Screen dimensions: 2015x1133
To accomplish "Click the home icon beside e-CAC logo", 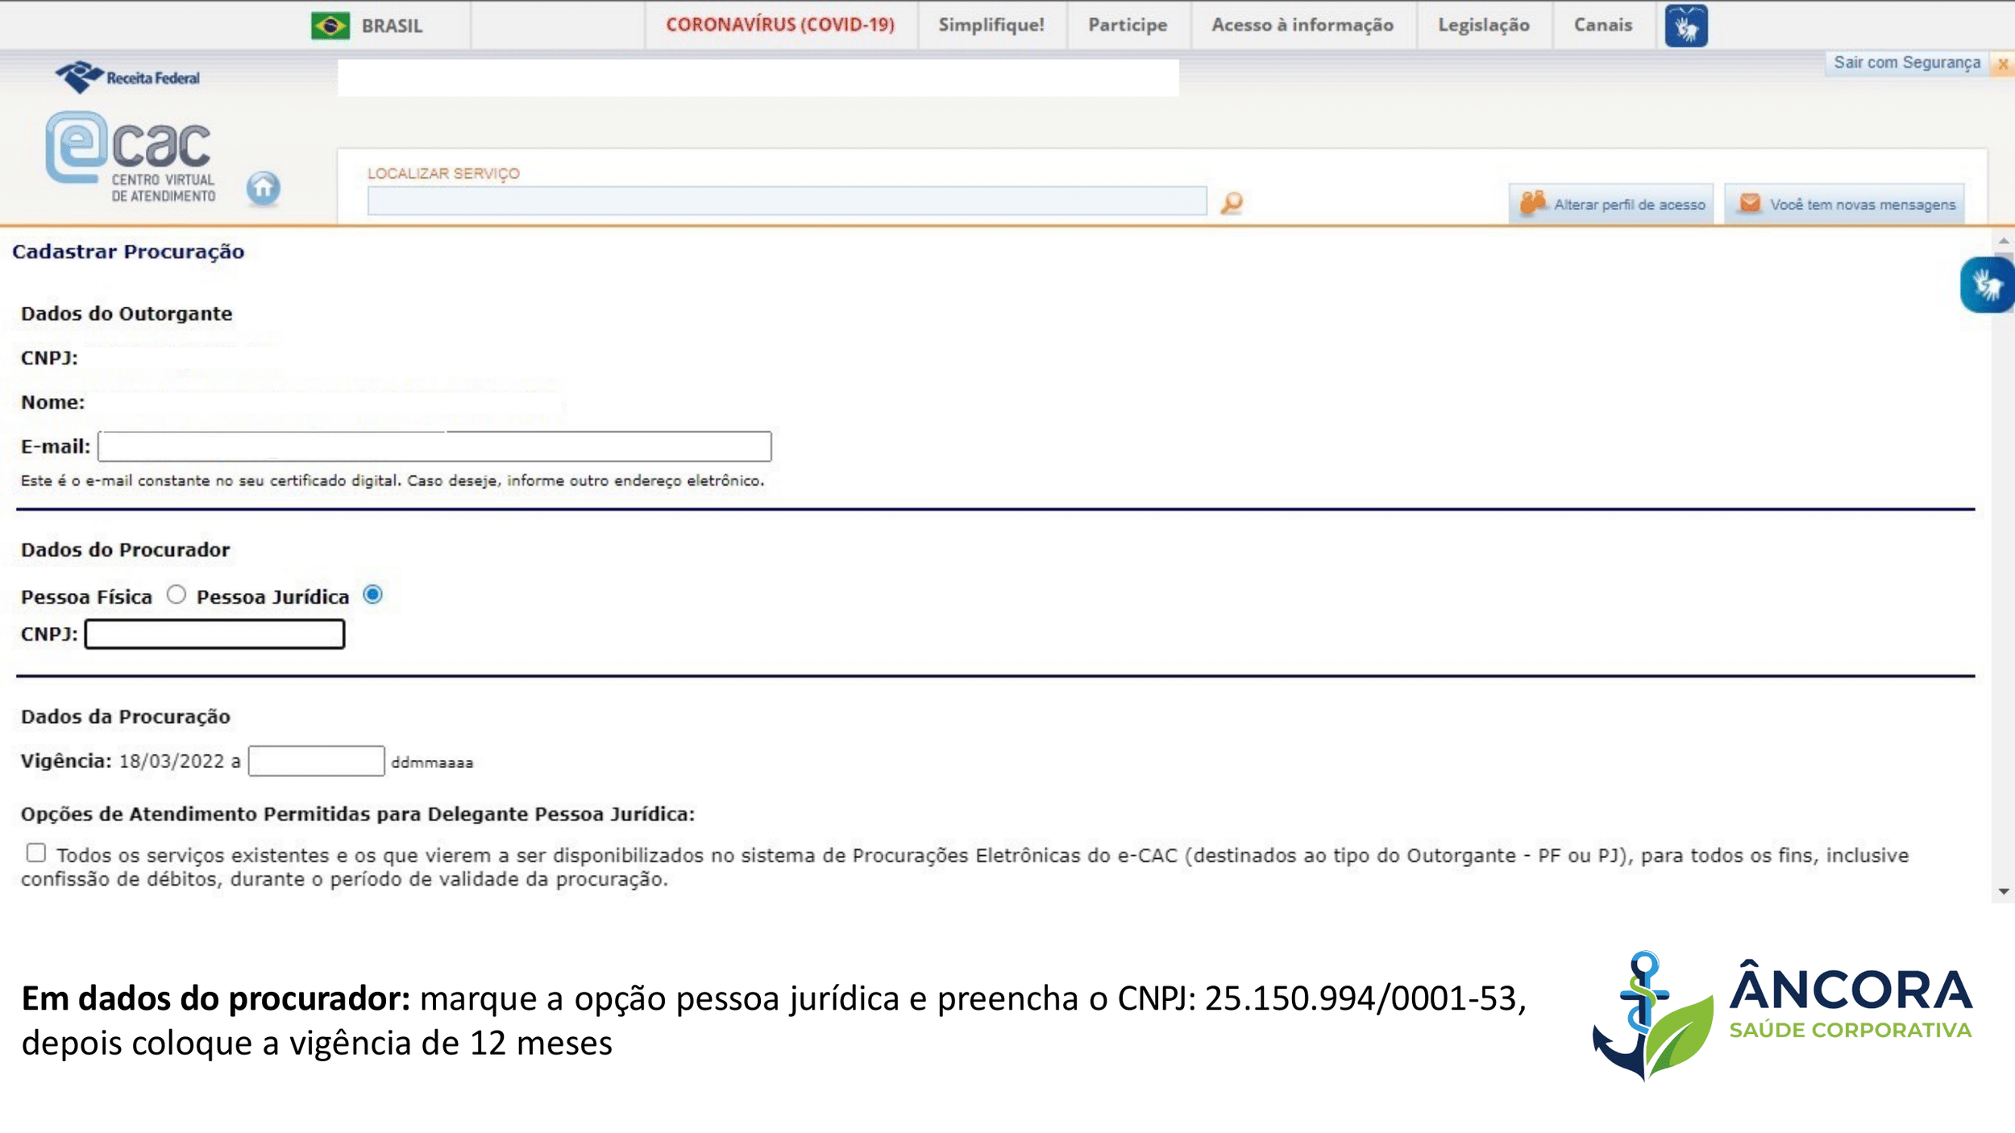I will tap(263, 189).
